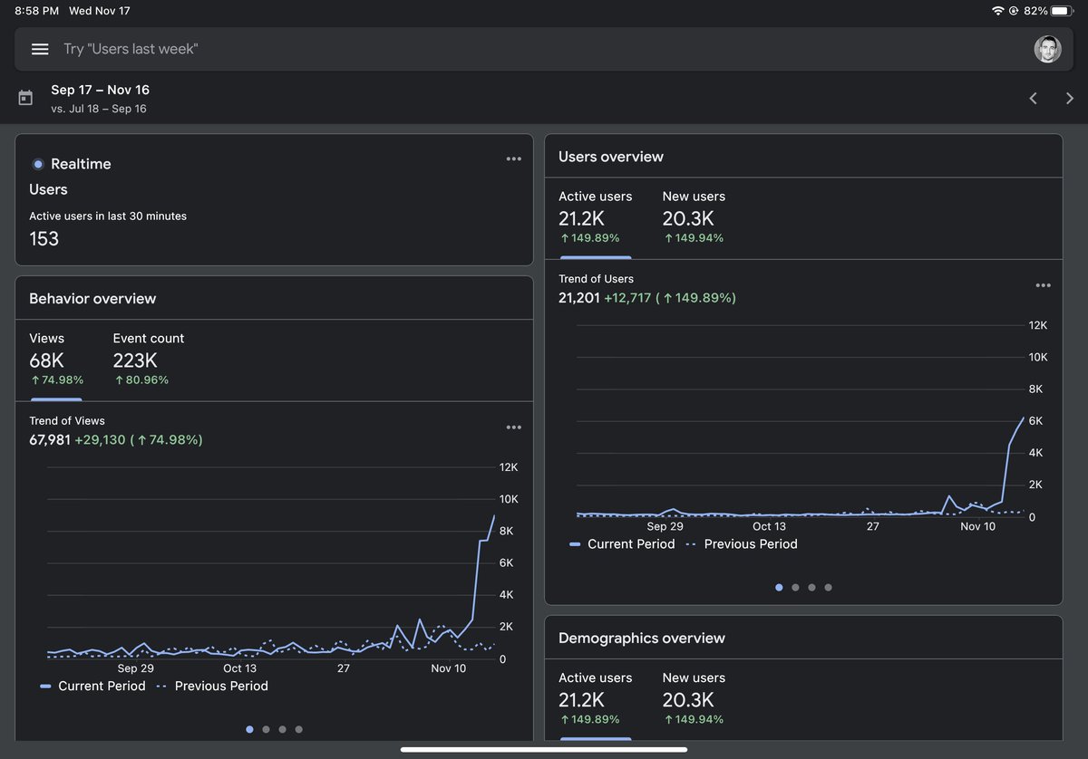The image size is (1088, 759).
Task: Tap the second page dot under Users chart
Action: tap(795, 587)
